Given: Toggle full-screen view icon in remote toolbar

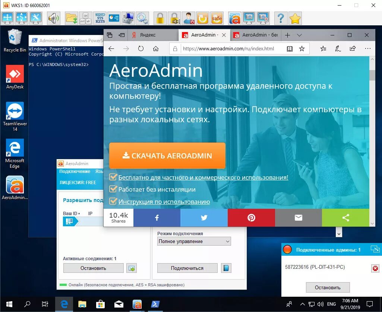Looking at the screenshot, I should tap(7, 18).
